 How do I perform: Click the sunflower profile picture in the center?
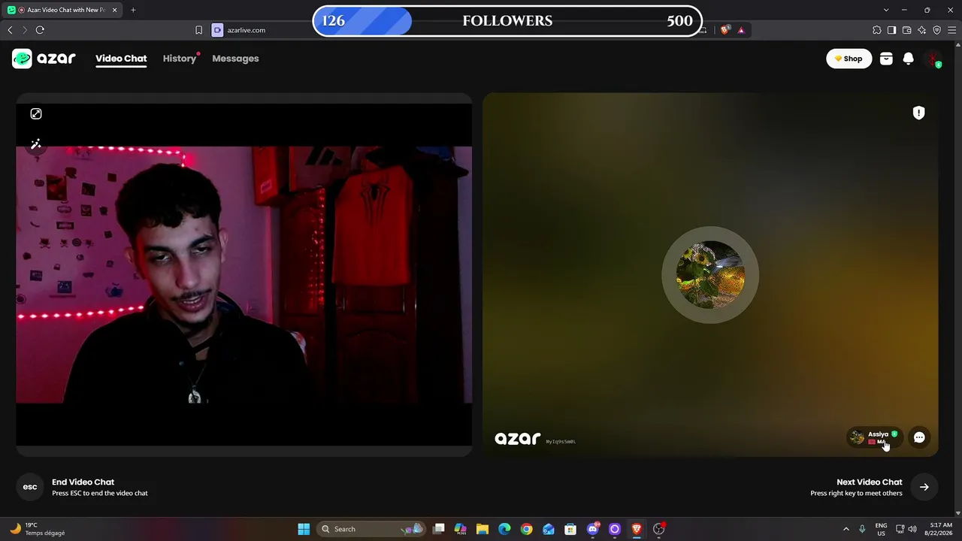click(710, 275)
